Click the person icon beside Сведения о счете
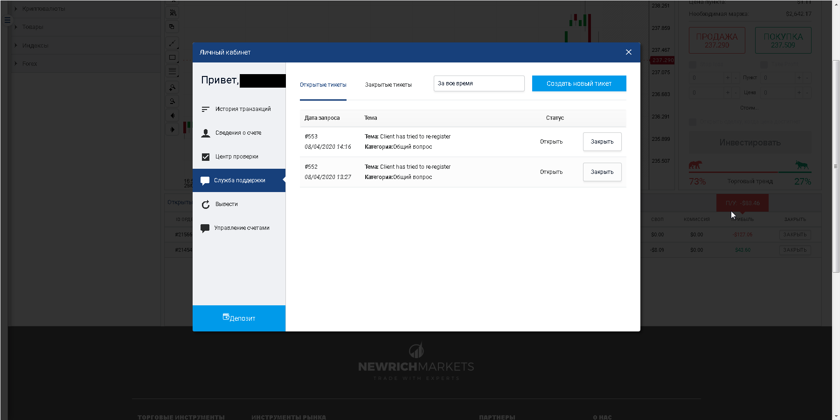840x420 pixels. (x=205, y=133)
